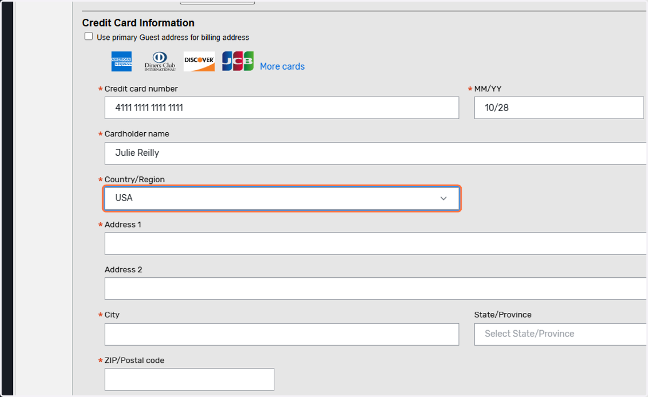Open the More cards link
Viewport: 648px width, 397px height.
(x=282, y=66)
